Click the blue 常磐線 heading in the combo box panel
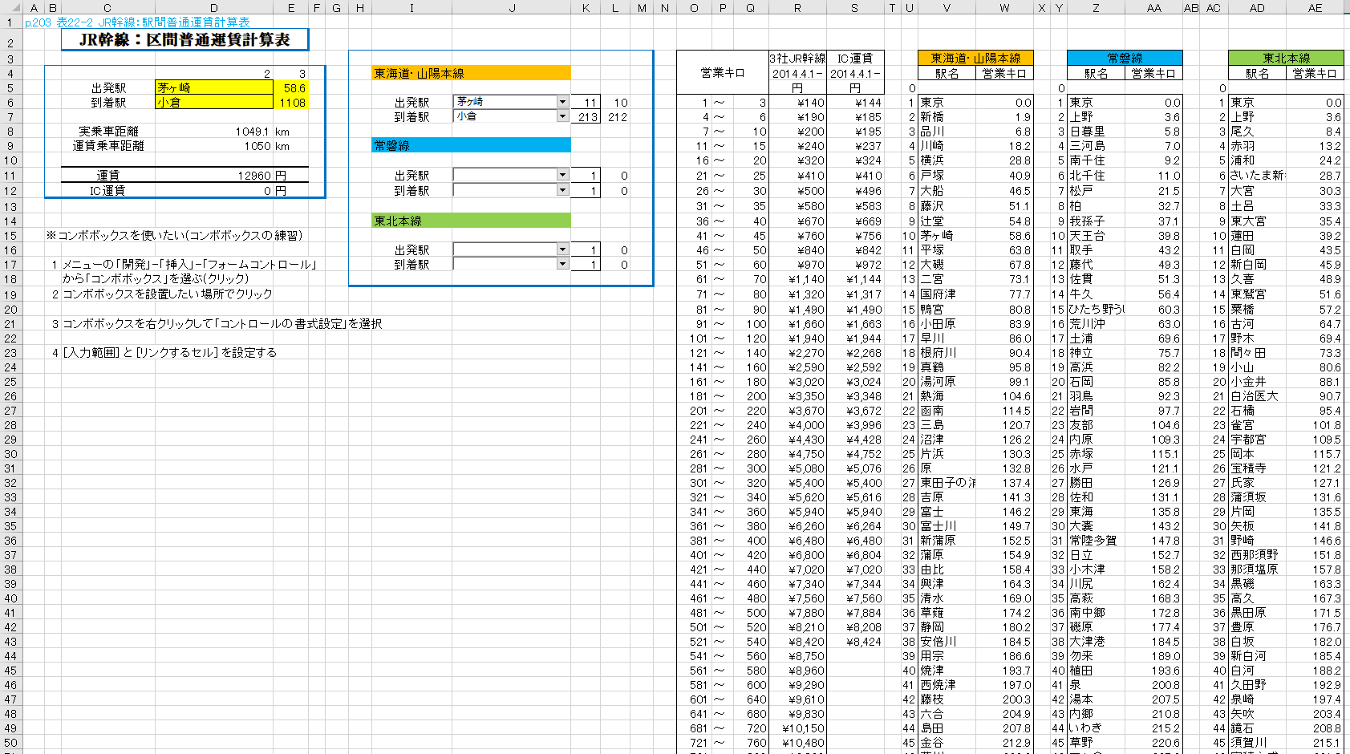The height and width of the screenshot is (754, 1350). [472, 145]
